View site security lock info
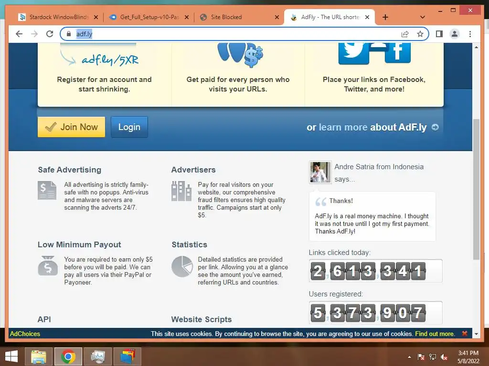489x366 pixels. point(69,34)
